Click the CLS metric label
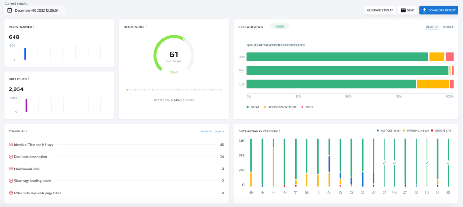Viewport: 463px width, 207px height. pos(241,84)
